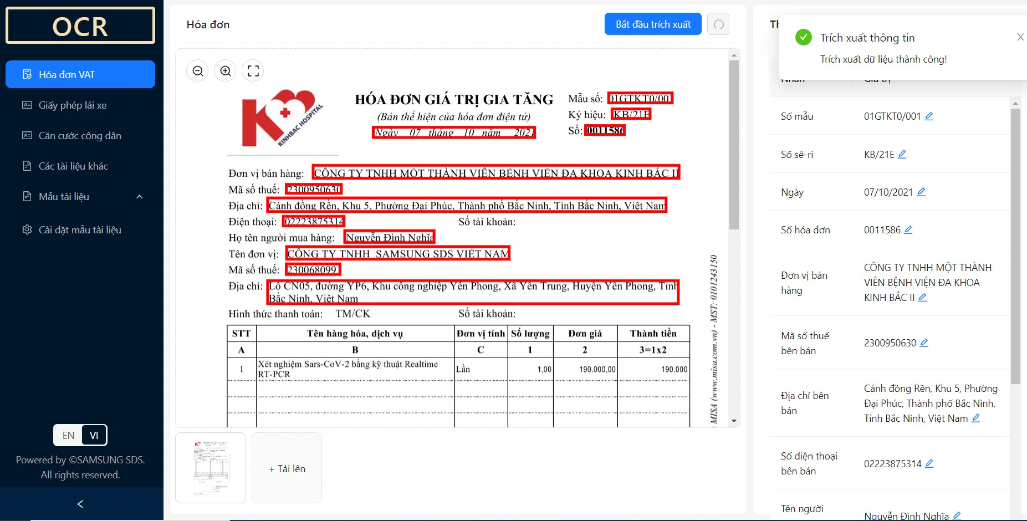The height and width of the screenshot is (521, 1027).
Task: Edit Số điện thoại bên bán 02223875314
Action: coord(929,463)
